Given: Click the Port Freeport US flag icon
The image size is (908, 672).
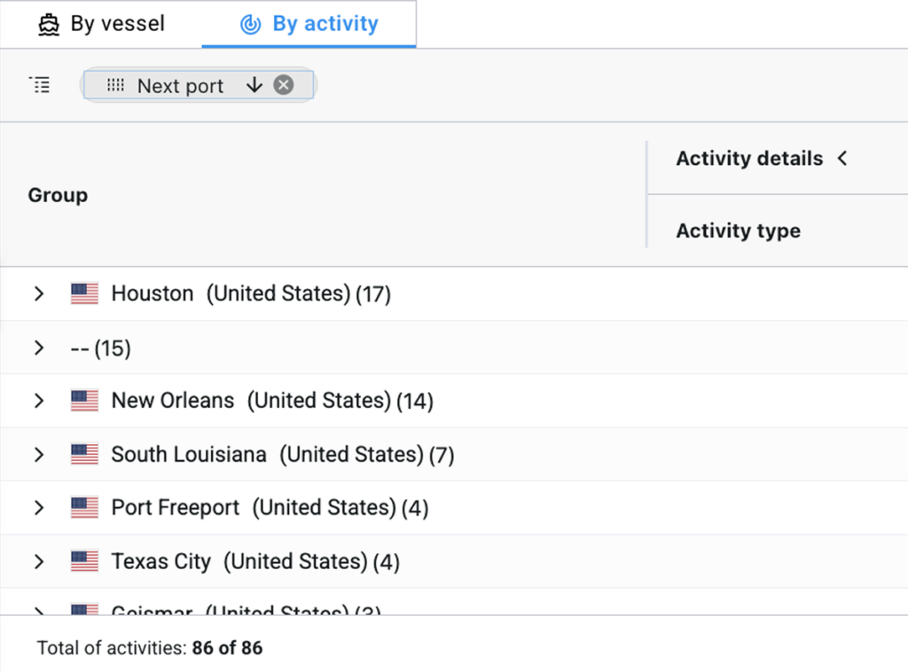Looking at the screenshot, I should 84,508.
